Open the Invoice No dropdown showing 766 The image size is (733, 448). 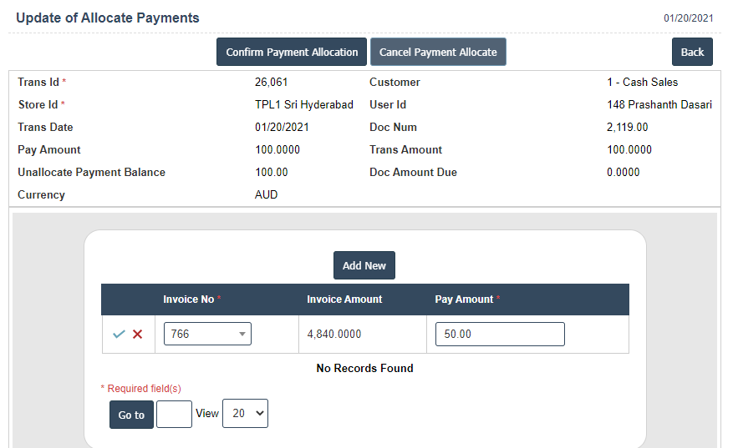point(207,334)
